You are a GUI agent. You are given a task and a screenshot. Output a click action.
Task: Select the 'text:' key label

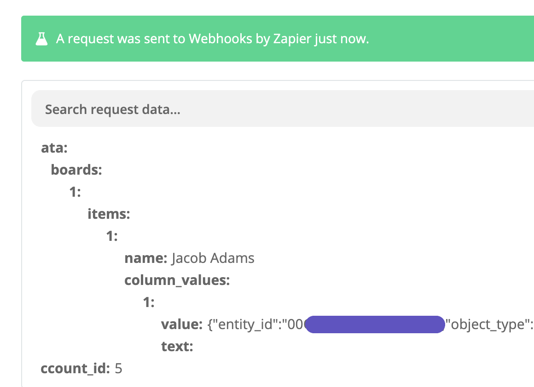177,346
